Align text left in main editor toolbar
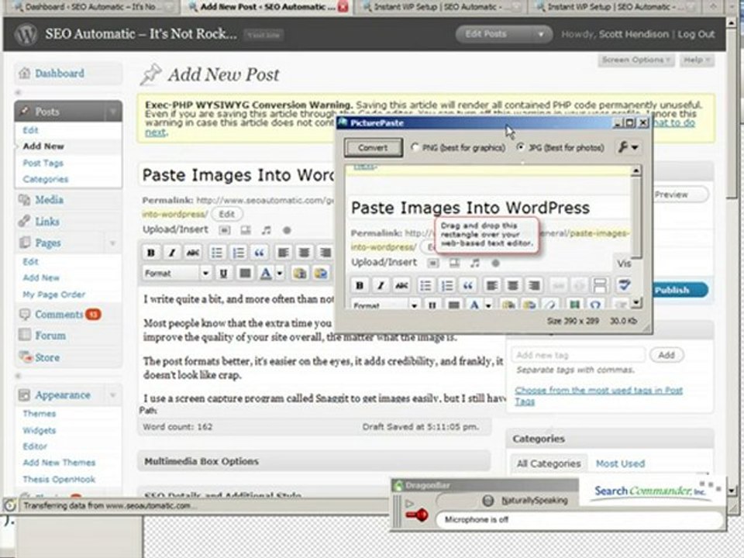Image resolution: width=744 pixels, height=558 pixels. coord(284,253)
